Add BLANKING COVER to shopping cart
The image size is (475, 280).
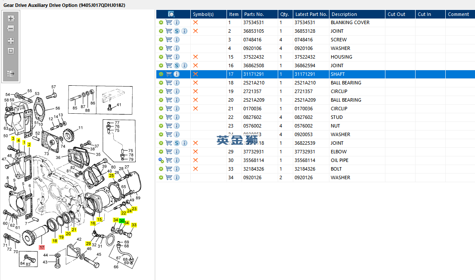click(169, 22)
